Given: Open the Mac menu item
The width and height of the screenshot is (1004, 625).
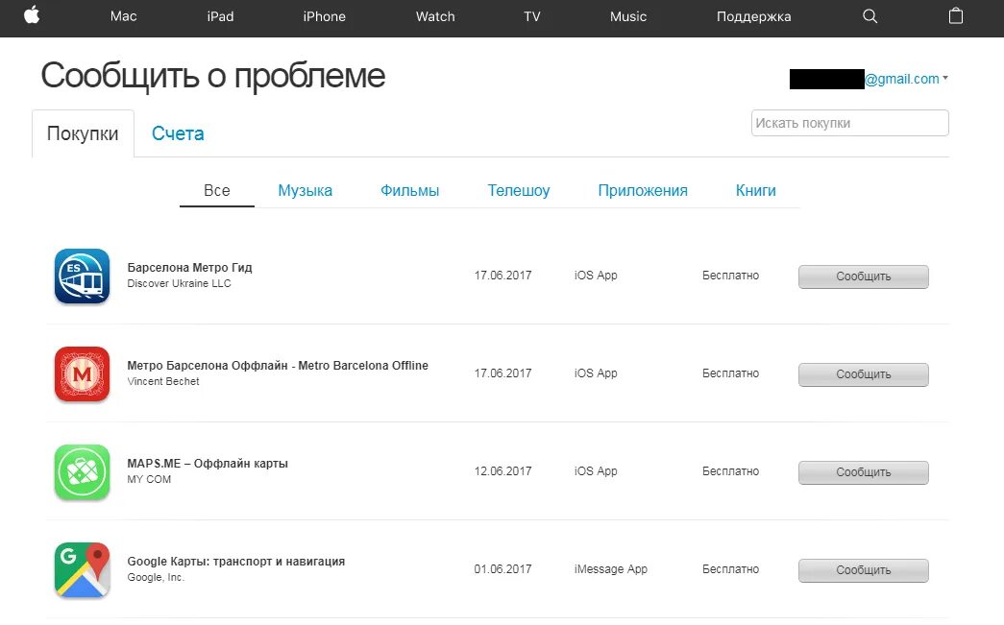Looking at the screenshot, I should click(124, 16).
